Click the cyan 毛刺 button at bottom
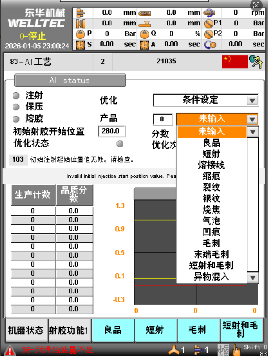268x356 pixels. (x=198, y=330)
